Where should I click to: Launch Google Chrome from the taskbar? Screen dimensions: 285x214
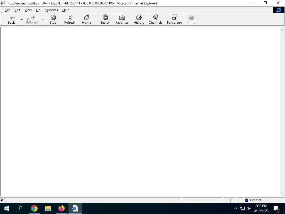[34, 208]
